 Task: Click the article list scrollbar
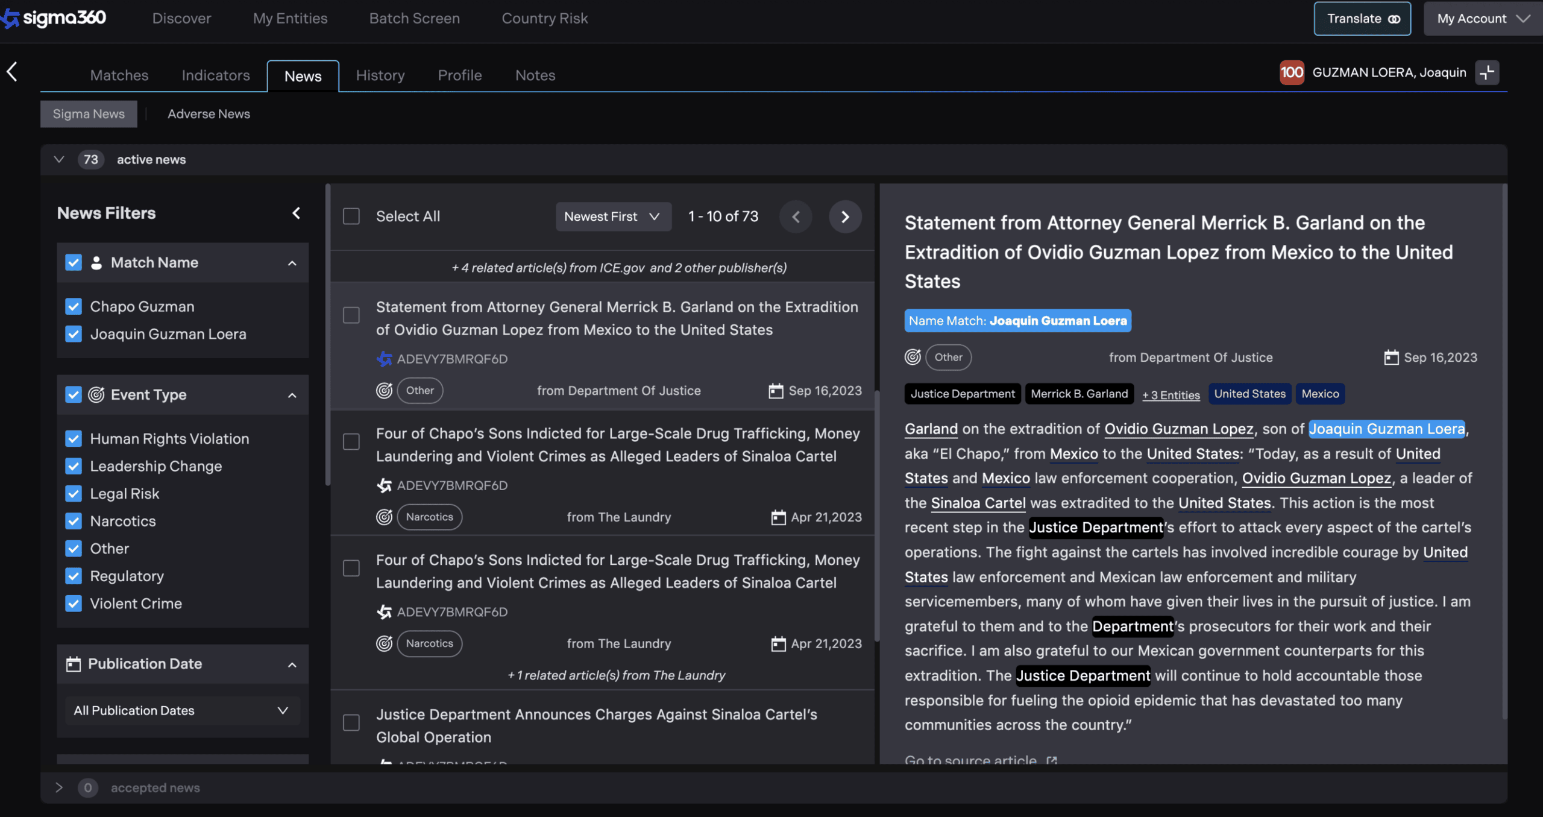877,516
